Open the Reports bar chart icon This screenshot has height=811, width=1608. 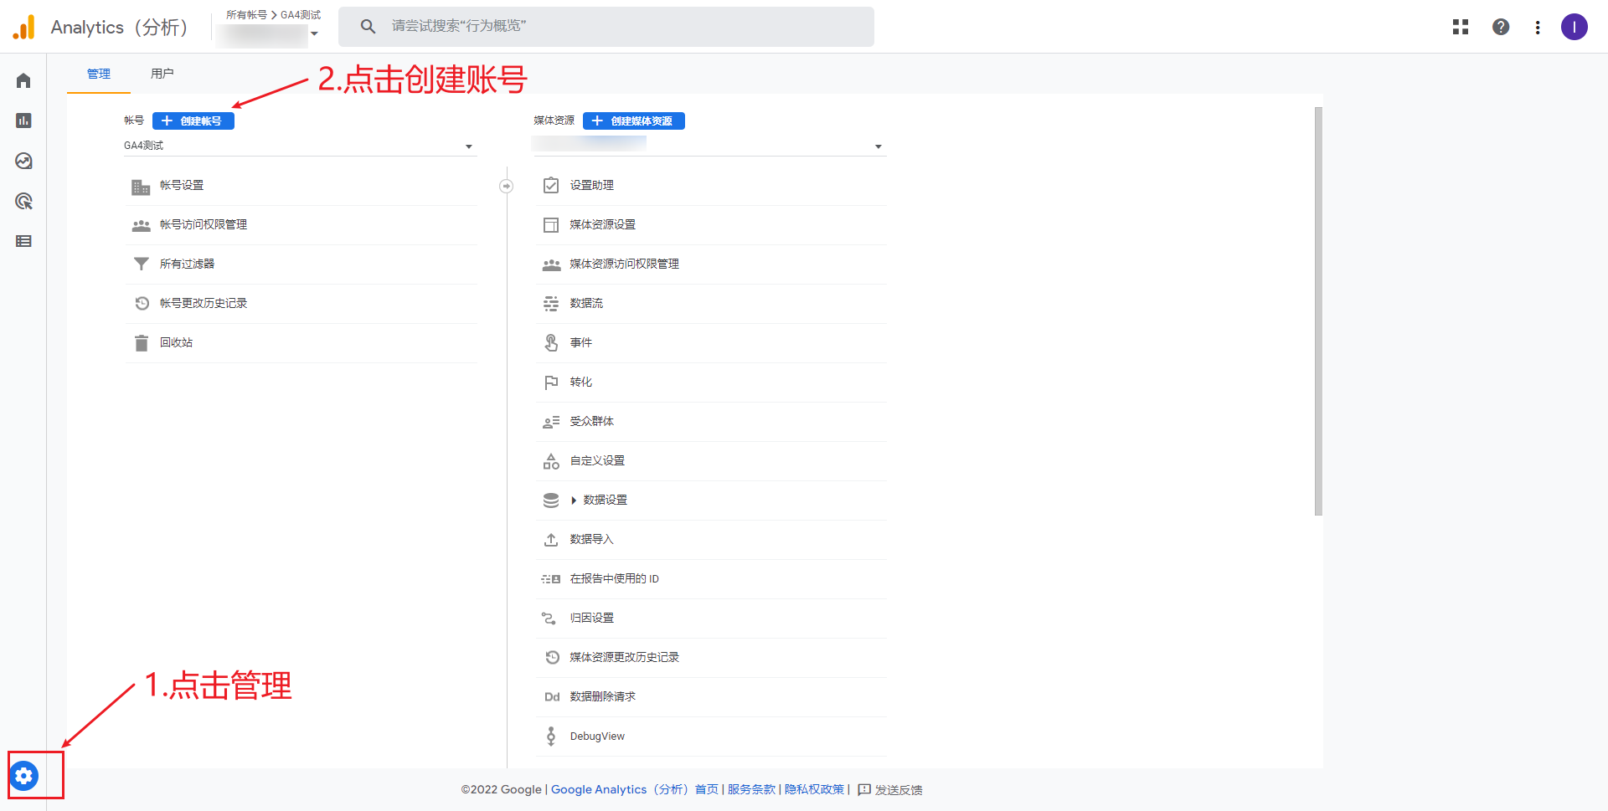(x=23, y=121)
